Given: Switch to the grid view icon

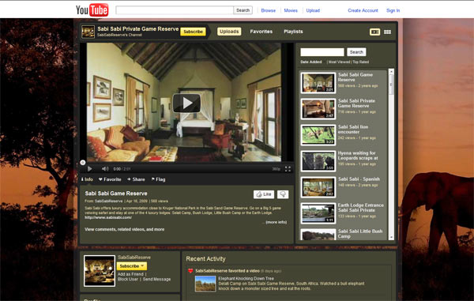Looking at the screenshot, I should 387,32.
